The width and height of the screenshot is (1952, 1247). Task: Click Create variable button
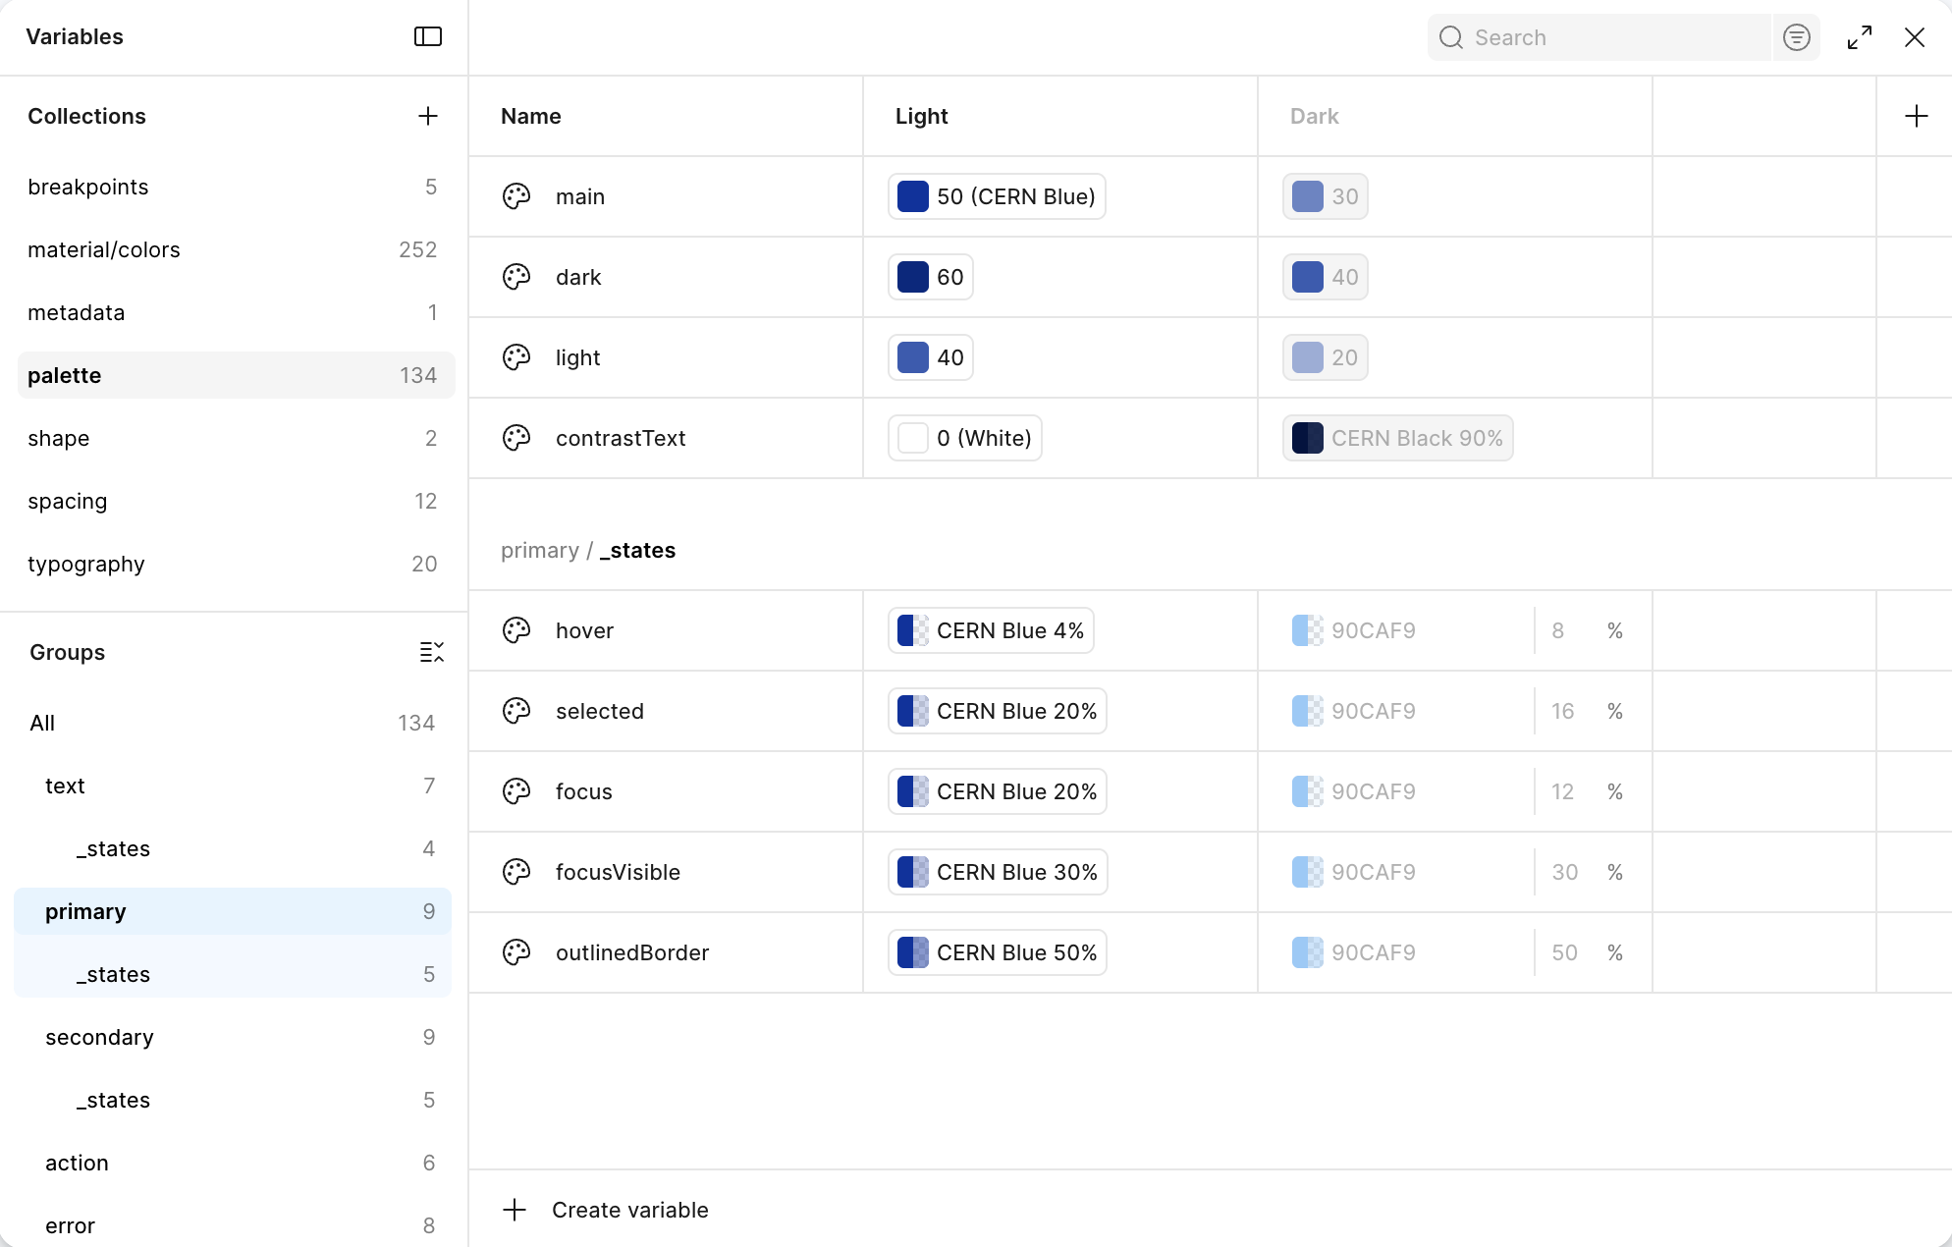605,1210
